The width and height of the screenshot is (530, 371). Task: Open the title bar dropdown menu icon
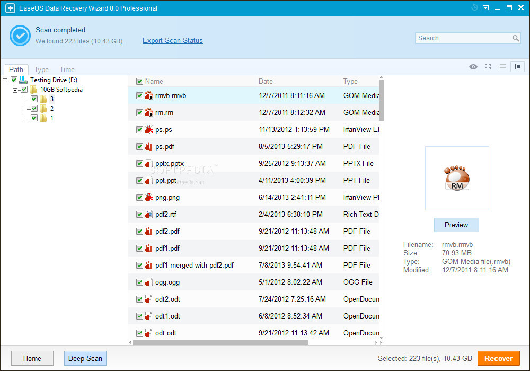click(x=485, y=8)
